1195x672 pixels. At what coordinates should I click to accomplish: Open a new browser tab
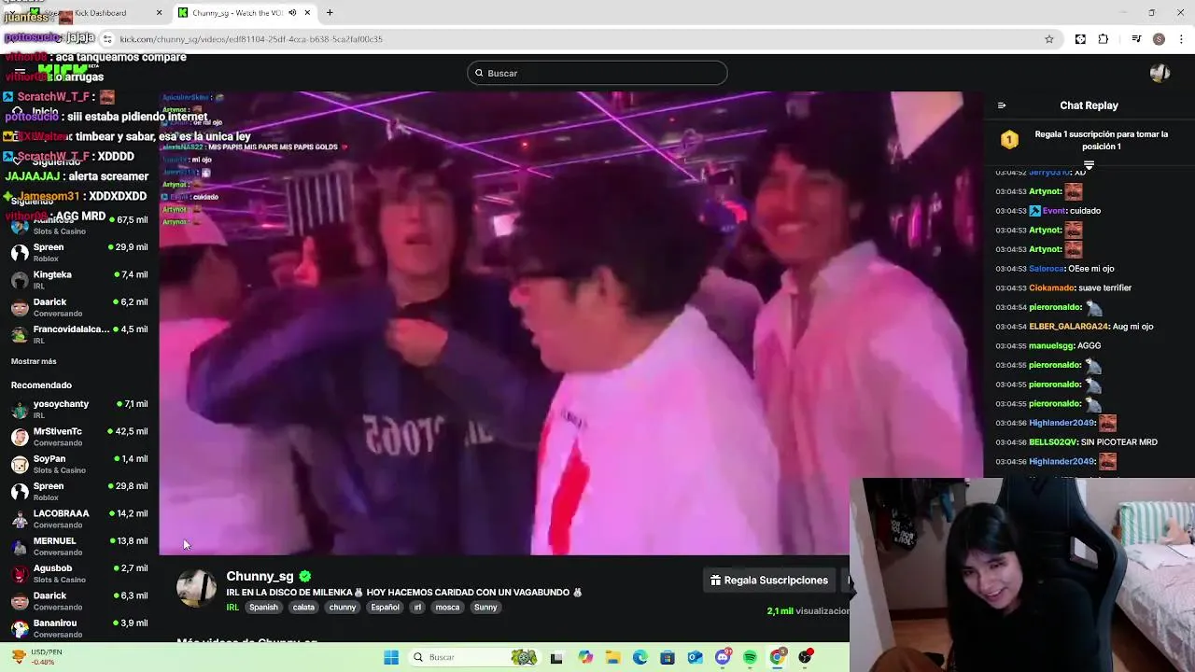click(x=330, y=13)
